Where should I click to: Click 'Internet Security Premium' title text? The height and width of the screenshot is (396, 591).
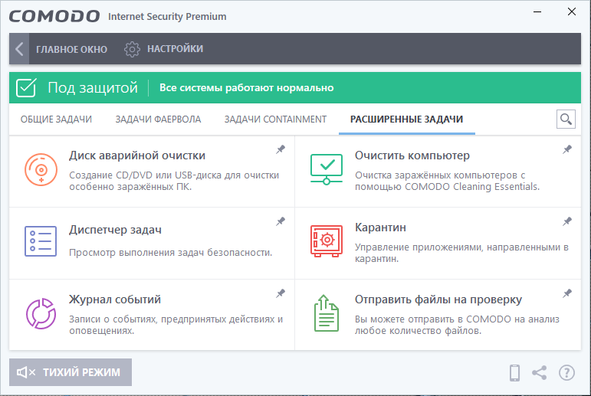pyautogui.click(x=167, y=17)
